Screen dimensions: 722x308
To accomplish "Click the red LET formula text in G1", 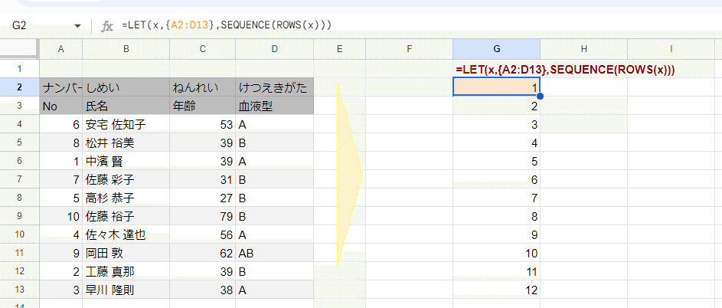I will [566, 69].
